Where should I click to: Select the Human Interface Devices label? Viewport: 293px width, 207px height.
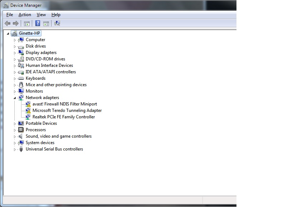(x=49, y=65)
